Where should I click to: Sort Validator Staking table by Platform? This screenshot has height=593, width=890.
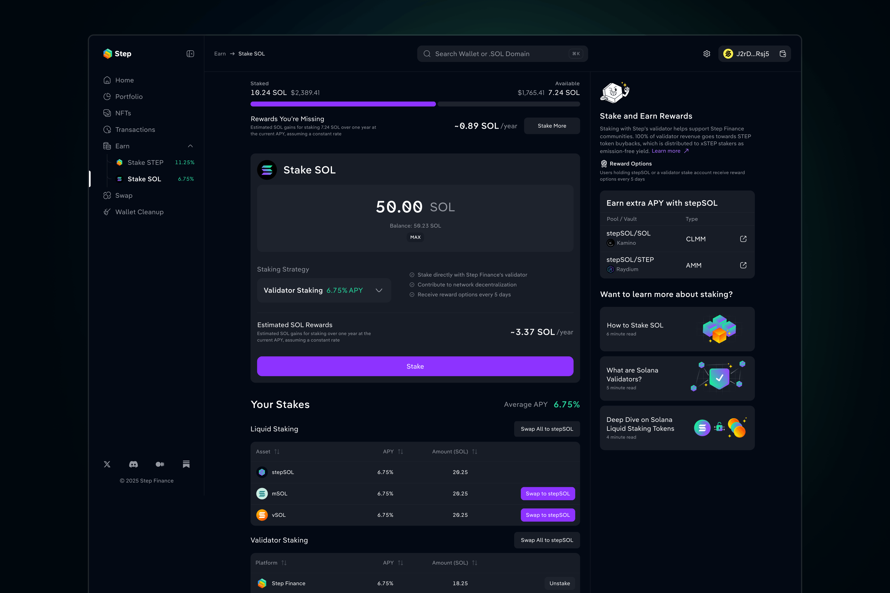(284, 563)
